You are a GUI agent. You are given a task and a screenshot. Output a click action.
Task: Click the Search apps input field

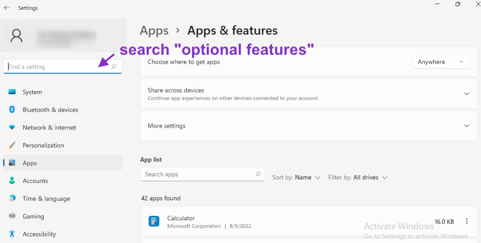point(202,174)
